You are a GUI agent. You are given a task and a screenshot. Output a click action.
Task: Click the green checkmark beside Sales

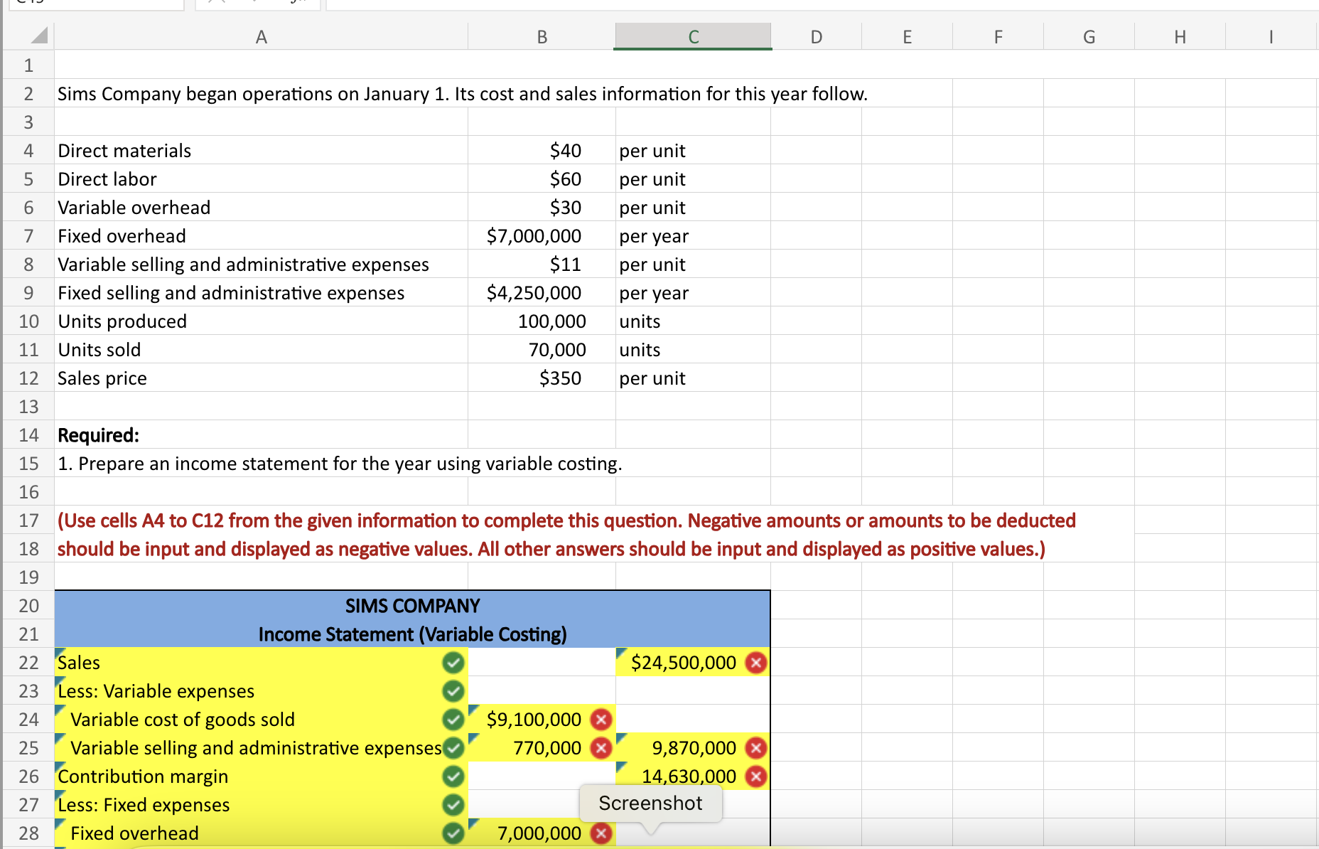[x=453, y=663]
